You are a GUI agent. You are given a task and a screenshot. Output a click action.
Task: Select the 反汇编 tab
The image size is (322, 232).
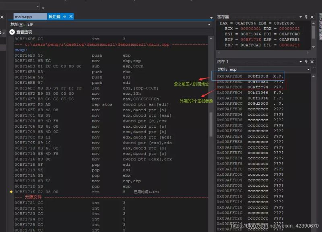[54, 16]
